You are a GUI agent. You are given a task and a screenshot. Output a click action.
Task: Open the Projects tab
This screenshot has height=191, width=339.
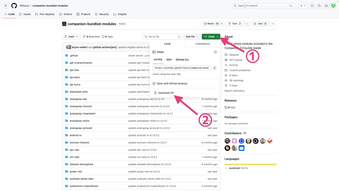tap(83, 14)
